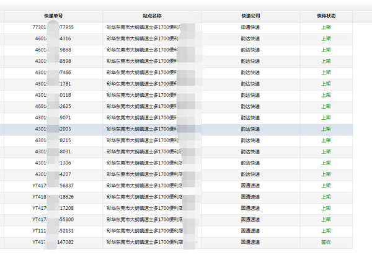Screen dimensions: 372x257
Task: Select tracking number ending in 1781
Action: (53, 84)
